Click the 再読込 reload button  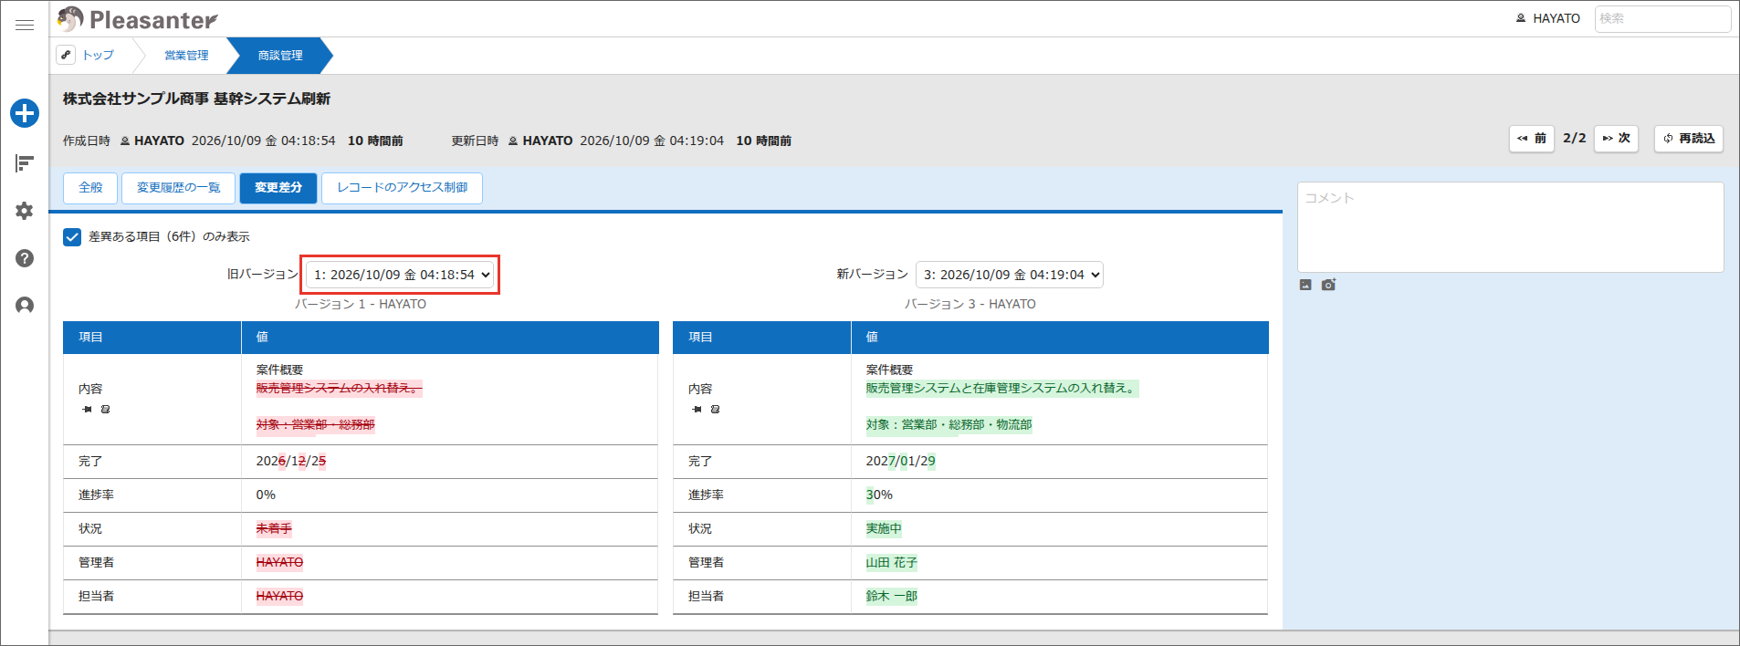tap(1689, 139)
